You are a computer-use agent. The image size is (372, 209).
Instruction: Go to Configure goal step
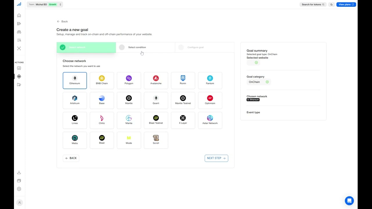coord(204,47)
